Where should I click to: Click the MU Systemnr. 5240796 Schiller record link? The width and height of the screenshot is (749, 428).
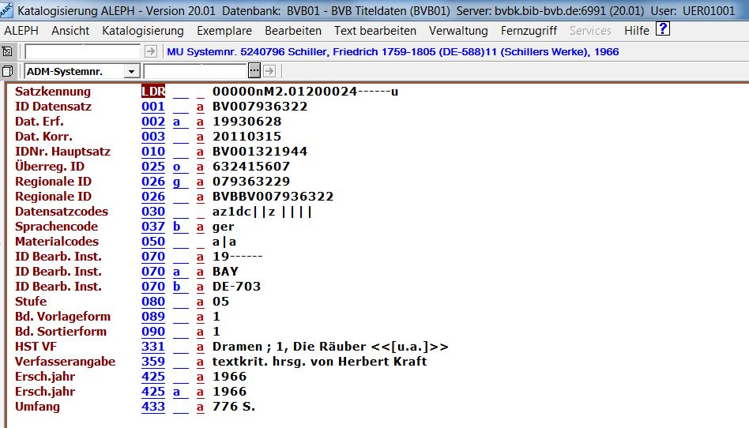[x=393, y=51]
